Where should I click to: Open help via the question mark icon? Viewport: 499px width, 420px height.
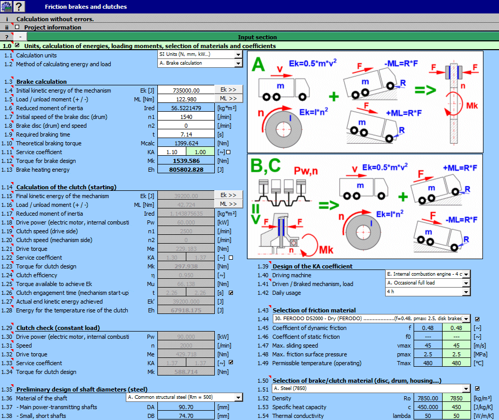pyautogui.click(x=19, y=6)
